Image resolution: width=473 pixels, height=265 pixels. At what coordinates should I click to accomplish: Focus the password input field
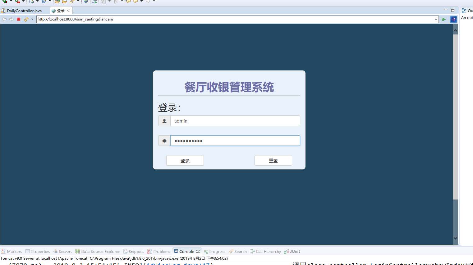tap(235, 141)
